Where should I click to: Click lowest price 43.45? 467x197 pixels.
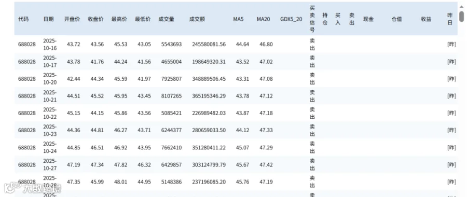144,96
